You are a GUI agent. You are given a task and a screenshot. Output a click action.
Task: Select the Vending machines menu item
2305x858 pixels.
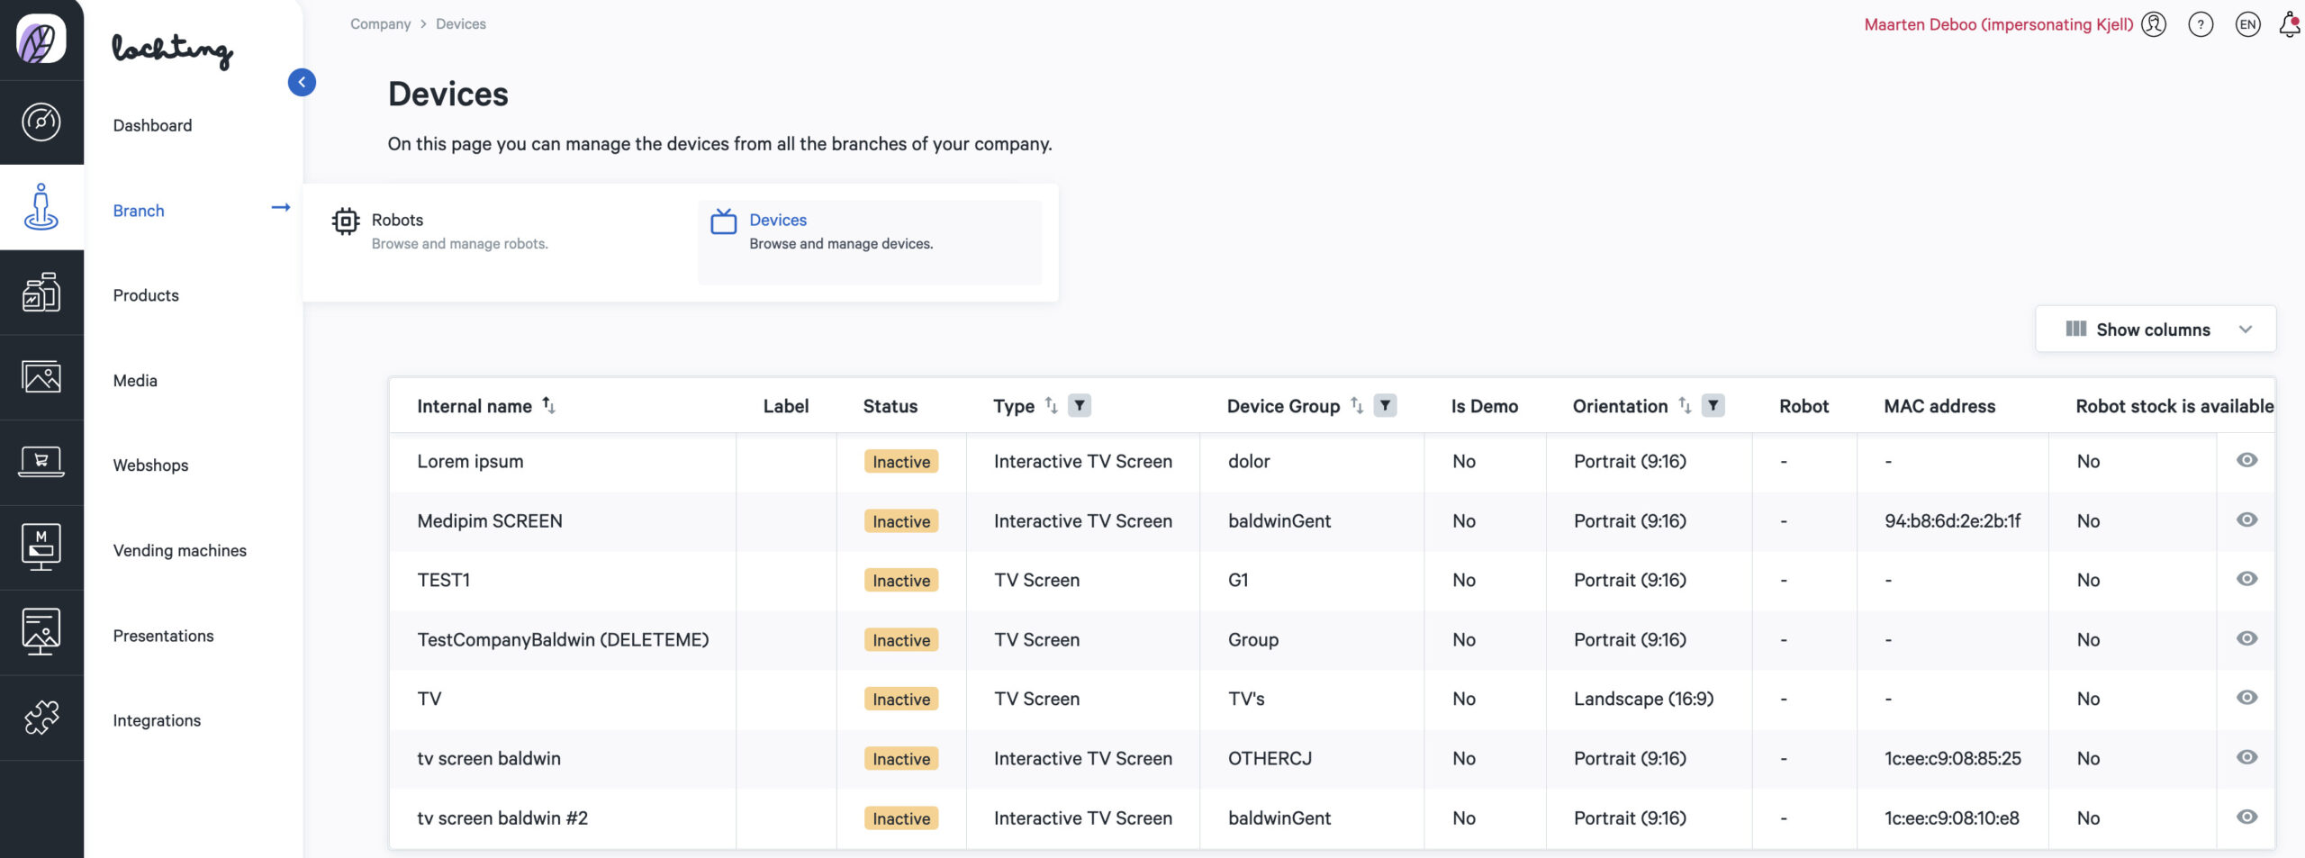(179, 550)
